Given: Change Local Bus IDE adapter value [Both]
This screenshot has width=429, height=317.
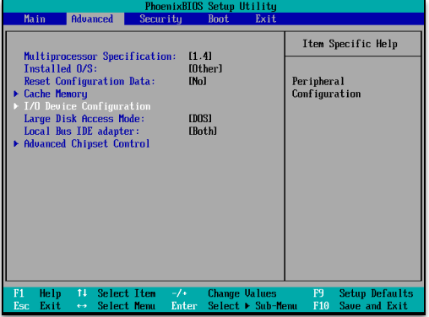Looking at the screenshot, I should tap(203, 131).
